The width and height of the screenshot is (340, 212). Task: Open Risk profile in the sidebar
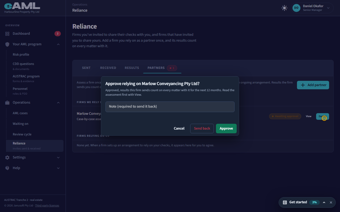tap(35, 55)
